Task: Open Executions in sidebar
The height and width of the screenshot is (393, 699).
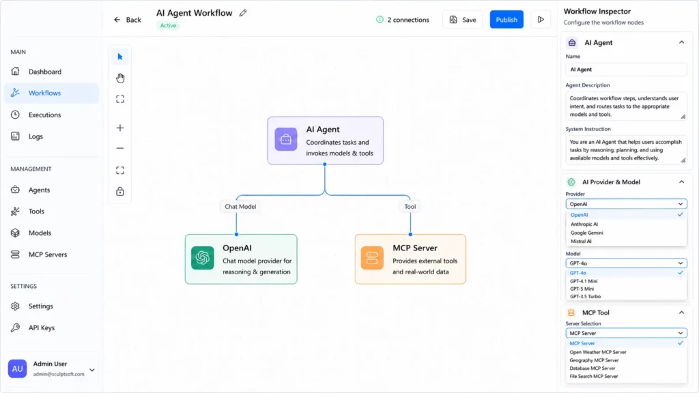Action: pos(52,115)
